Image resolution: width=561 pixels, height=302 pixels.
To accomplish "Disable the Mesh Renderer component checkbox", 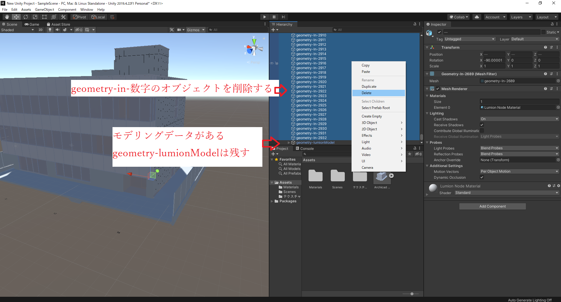I will 438,89.
